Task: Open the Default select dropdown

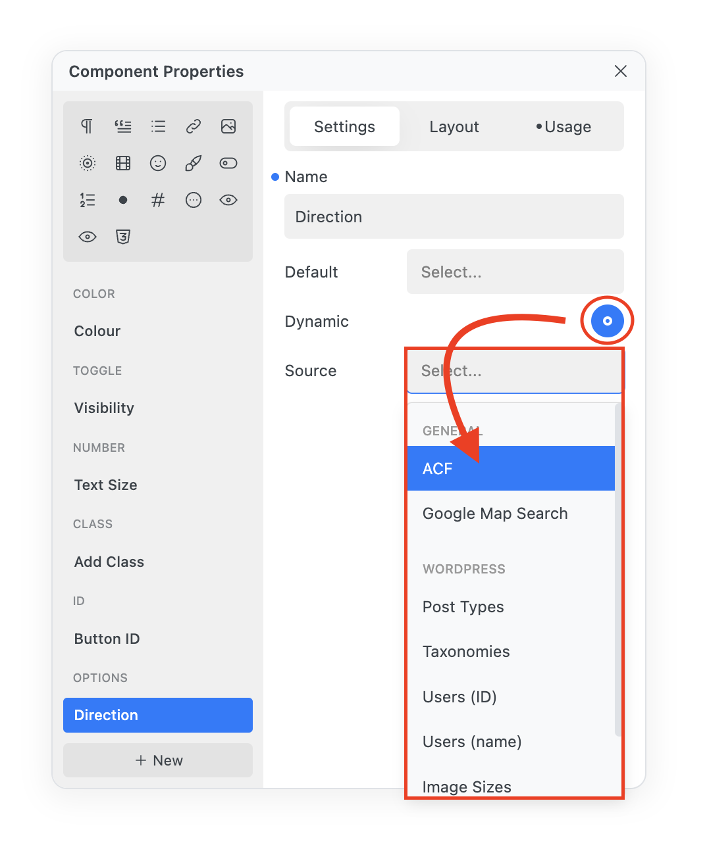Action: click(515, 272)
